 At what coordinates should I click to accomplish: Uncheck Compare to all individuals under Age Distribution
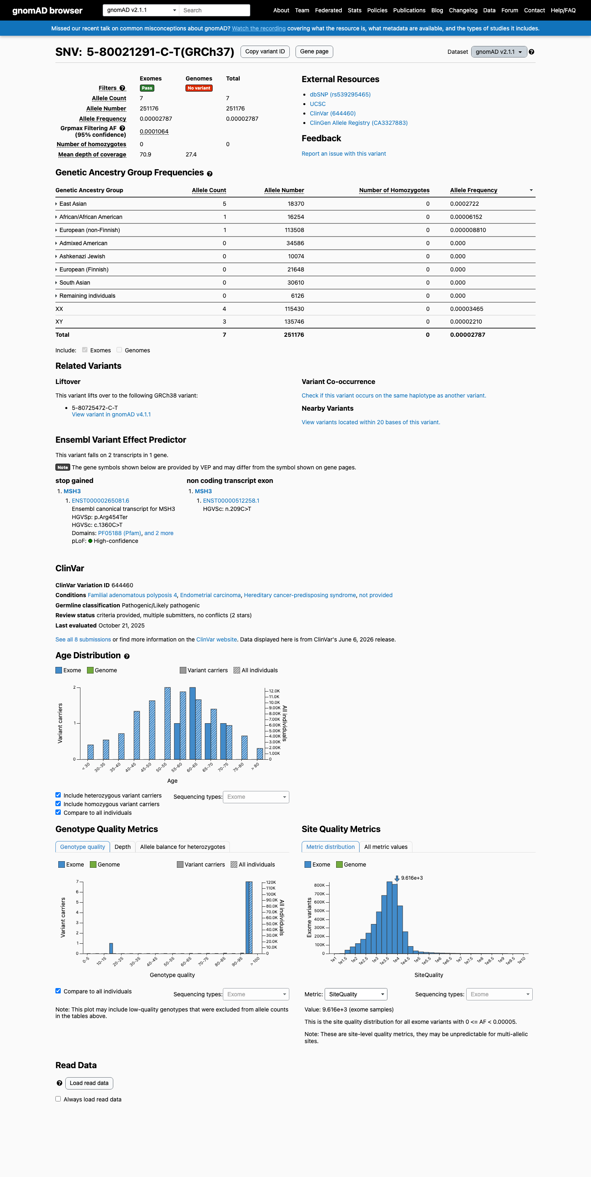pyautogui.click(x=58, y=812)
